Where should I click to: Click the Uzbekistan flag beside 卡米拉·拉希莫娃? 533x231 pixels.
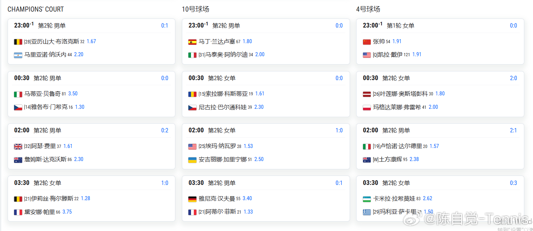coord(367,199)
